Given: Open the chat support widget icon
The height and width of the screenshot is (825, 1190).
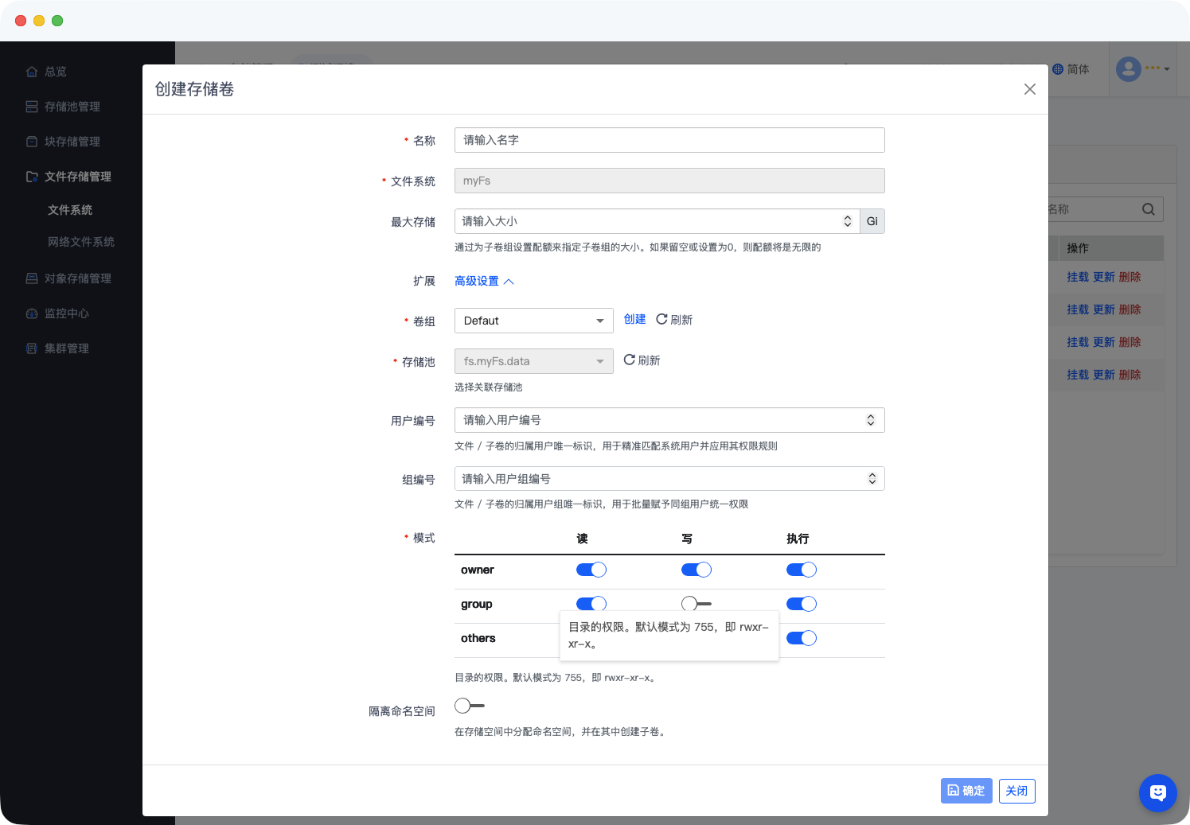Looking at the screenshot, I should (x=1157, y=792).
